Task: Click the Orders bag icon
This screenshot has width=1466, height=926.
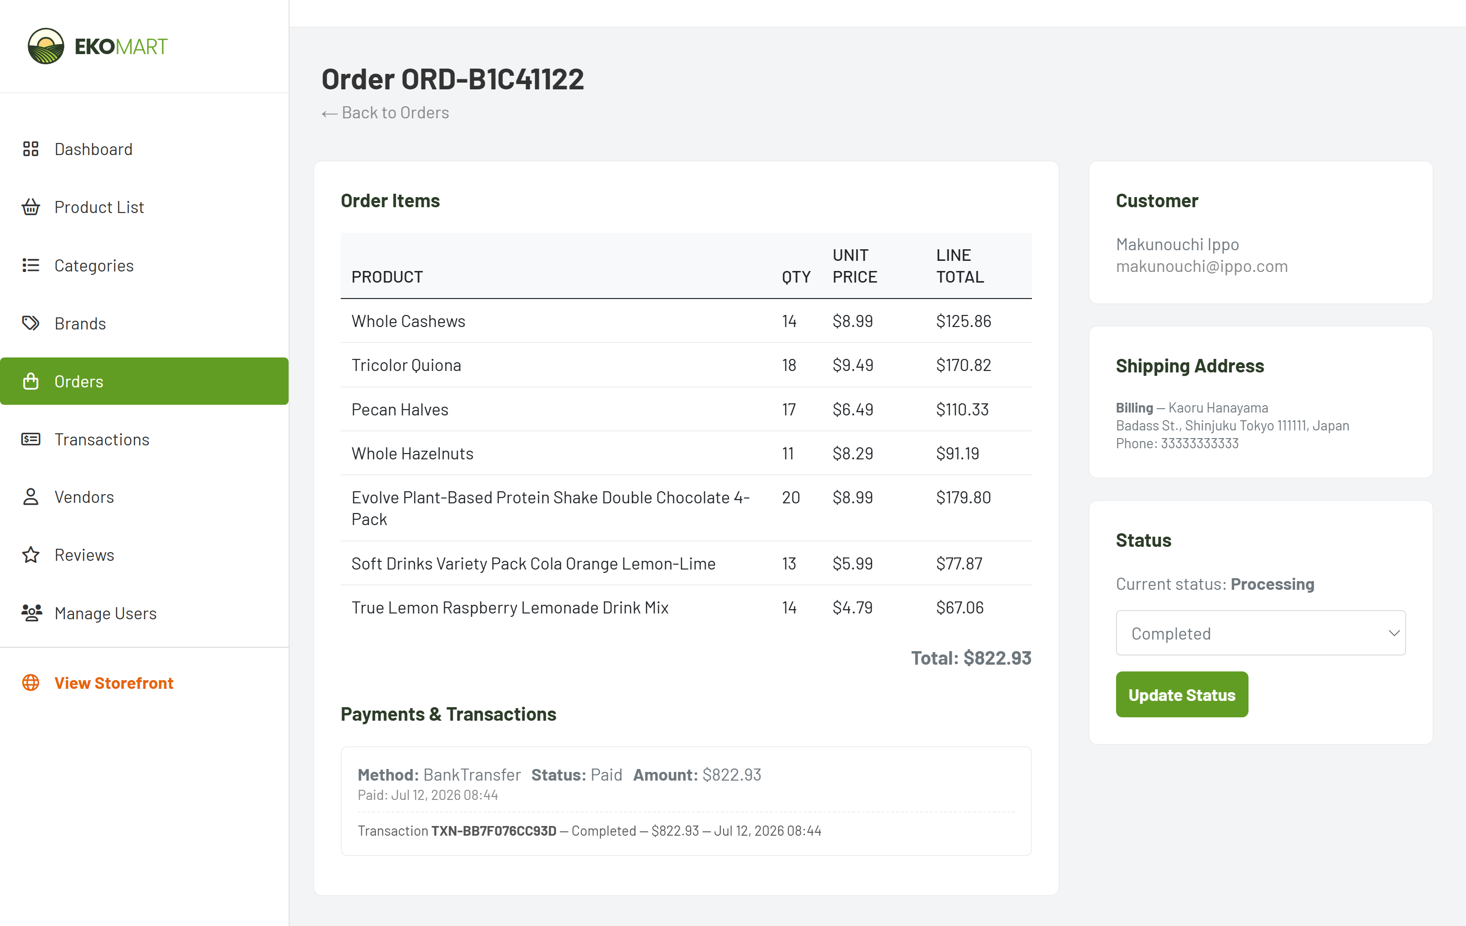Action: tap(30, 382)
